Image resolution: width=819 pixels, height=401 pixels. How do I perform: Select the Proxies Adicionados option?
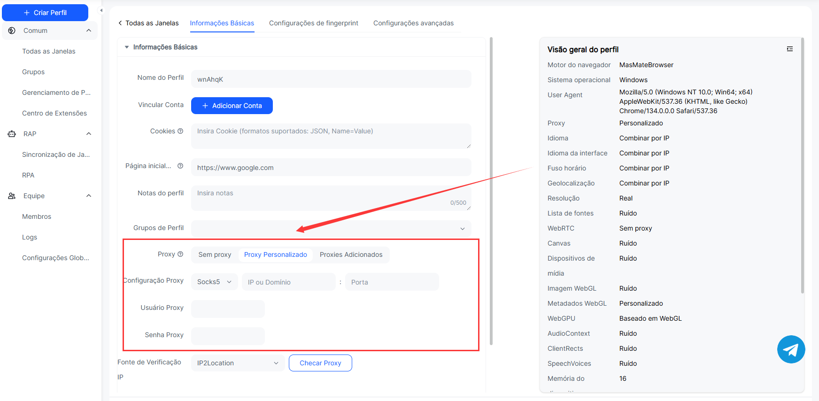351,254
